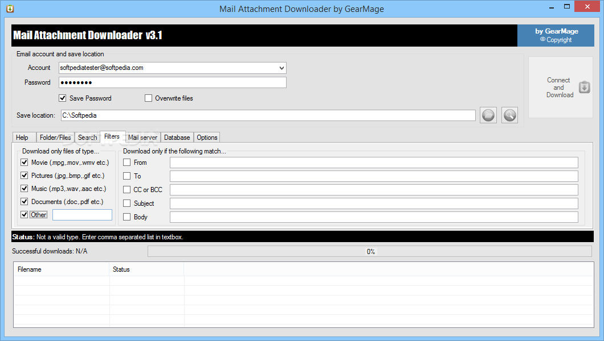Close the Mail Attachment Downloader window
Image resolution: width=604 pixels, height=341 pixels.
(587, 6)
